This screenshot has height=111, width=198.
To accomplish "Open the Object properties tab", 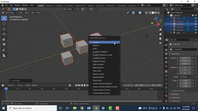I will [166, 71].
